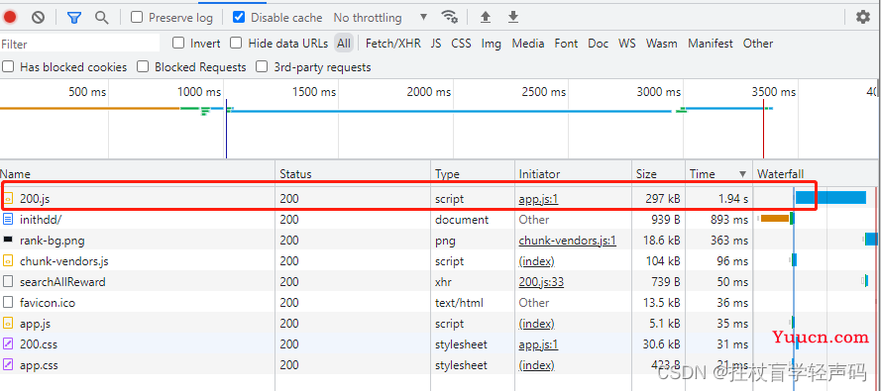Filter by Media requests
The width and height of the screenshot is (881, 391).
[528, 44]
